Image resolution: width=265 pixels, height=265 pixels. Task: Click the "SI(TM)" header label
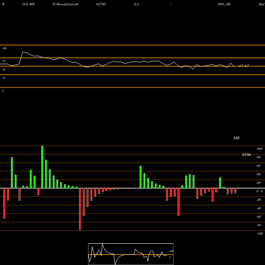(101, 4)
